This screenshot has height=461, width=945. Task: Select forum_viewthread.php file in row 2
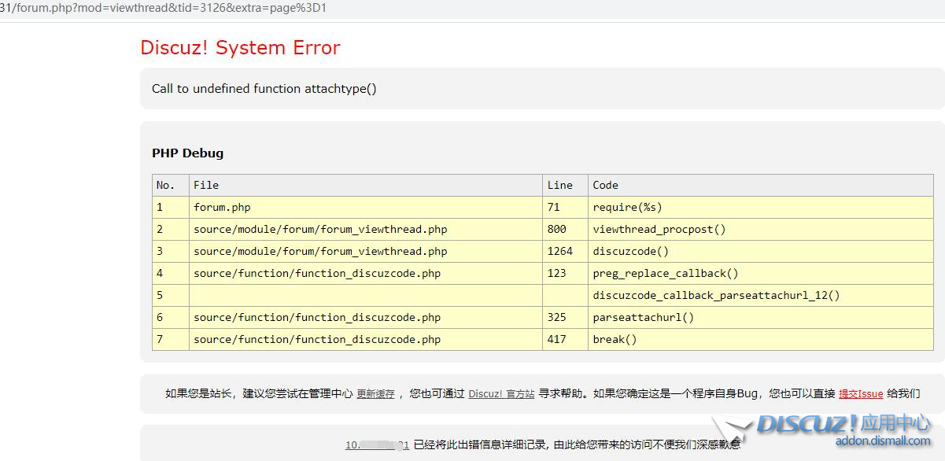tap(366, 230)
